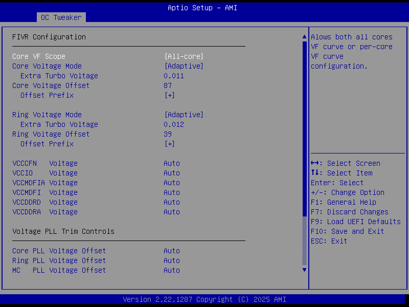
Task: Toggle Offset Prefix under Core Voltage Offset
Action: coord(169,95)
